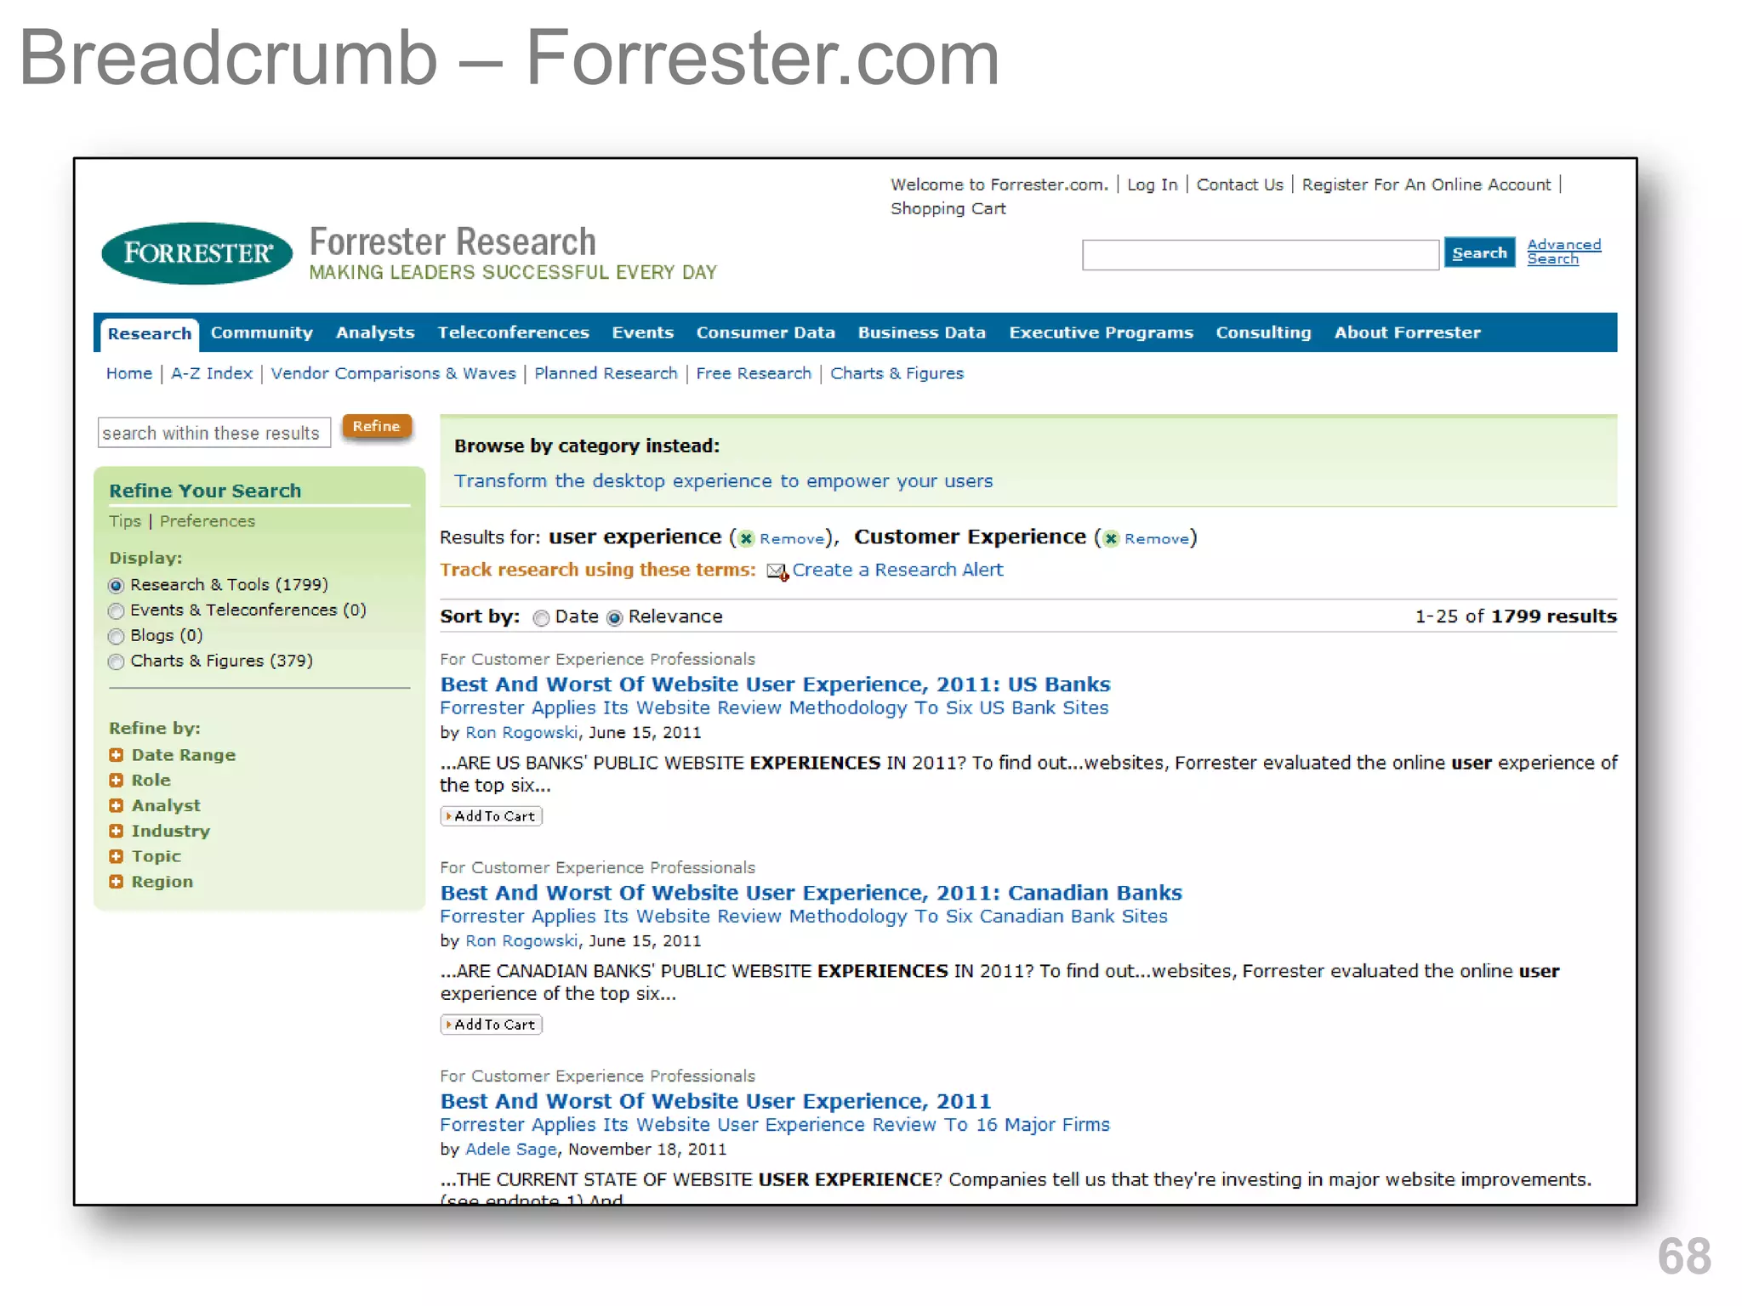Select Events & Teleconferences display option

pyautogui.click(x=117, y=611)
